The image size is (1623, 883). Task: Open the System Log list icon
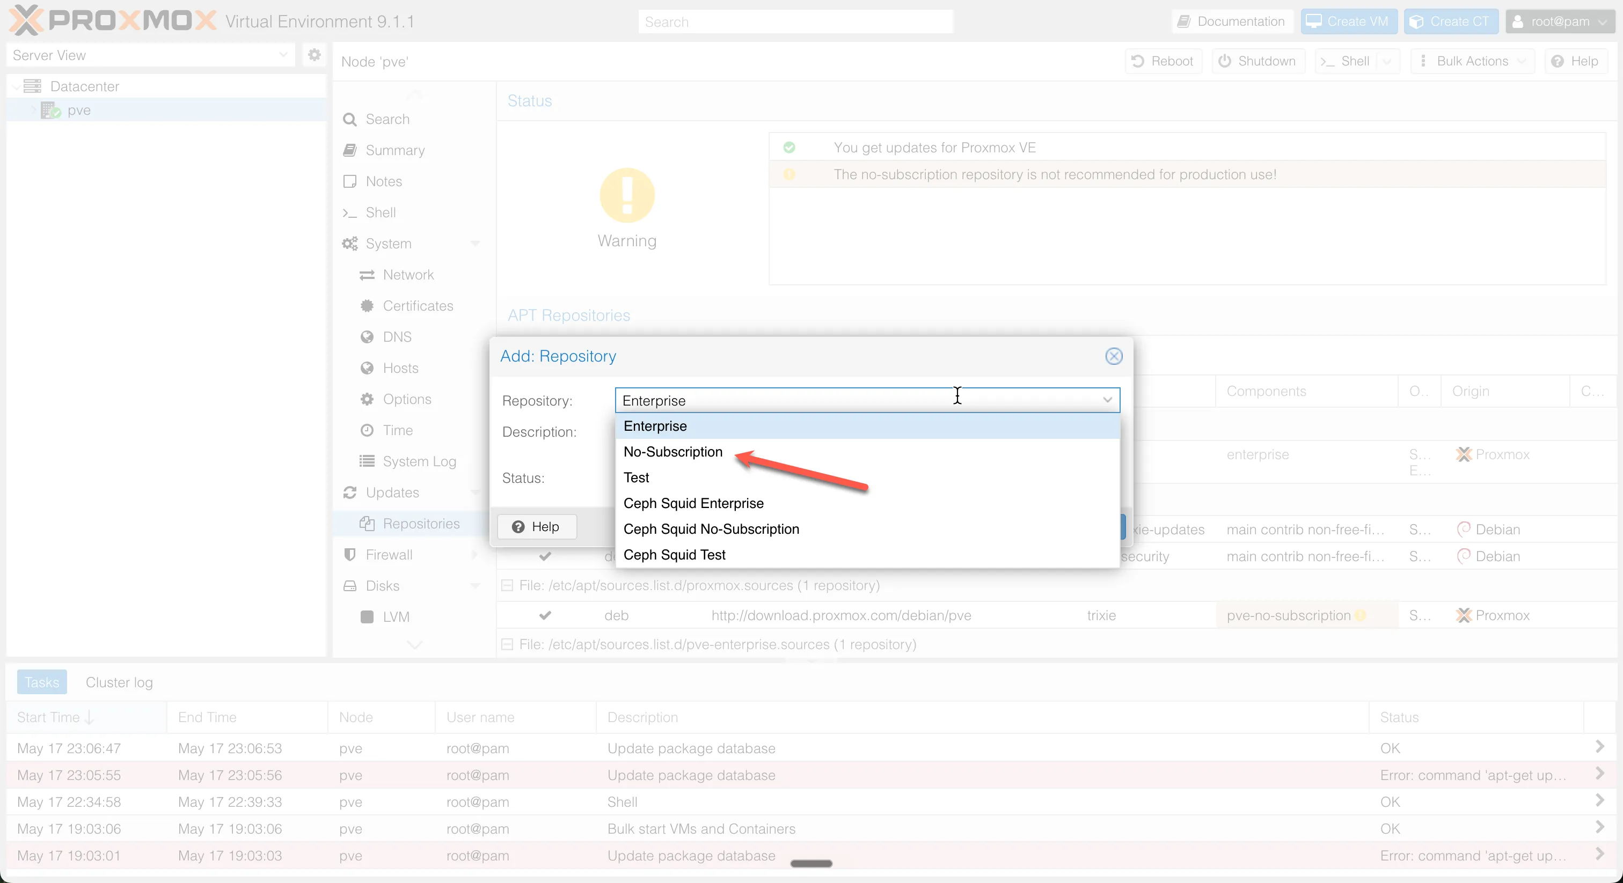pos(367,461)
